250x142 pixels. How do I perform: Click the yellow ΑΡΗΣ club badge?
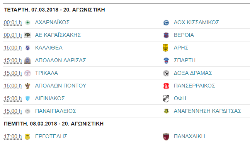click(x=165, y=48)
